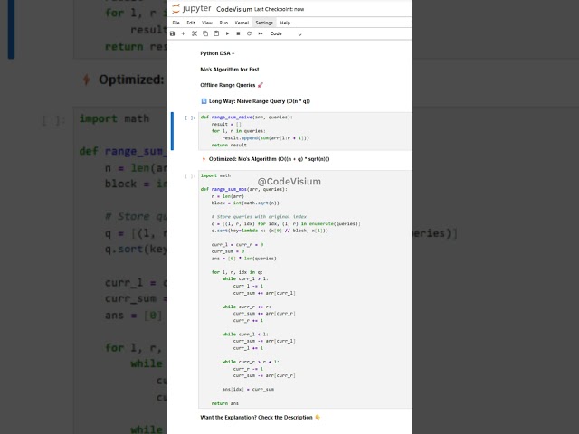Interrupt the kernel with the stop icon
The height and width of the screenshot is (434, 579).
coord(238,33)
